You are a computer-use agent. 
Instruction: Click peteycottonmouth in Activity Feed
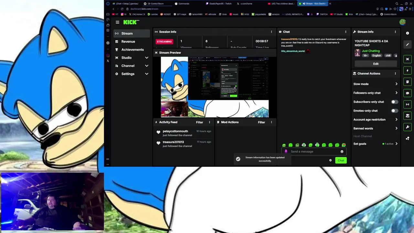point(175,131)
